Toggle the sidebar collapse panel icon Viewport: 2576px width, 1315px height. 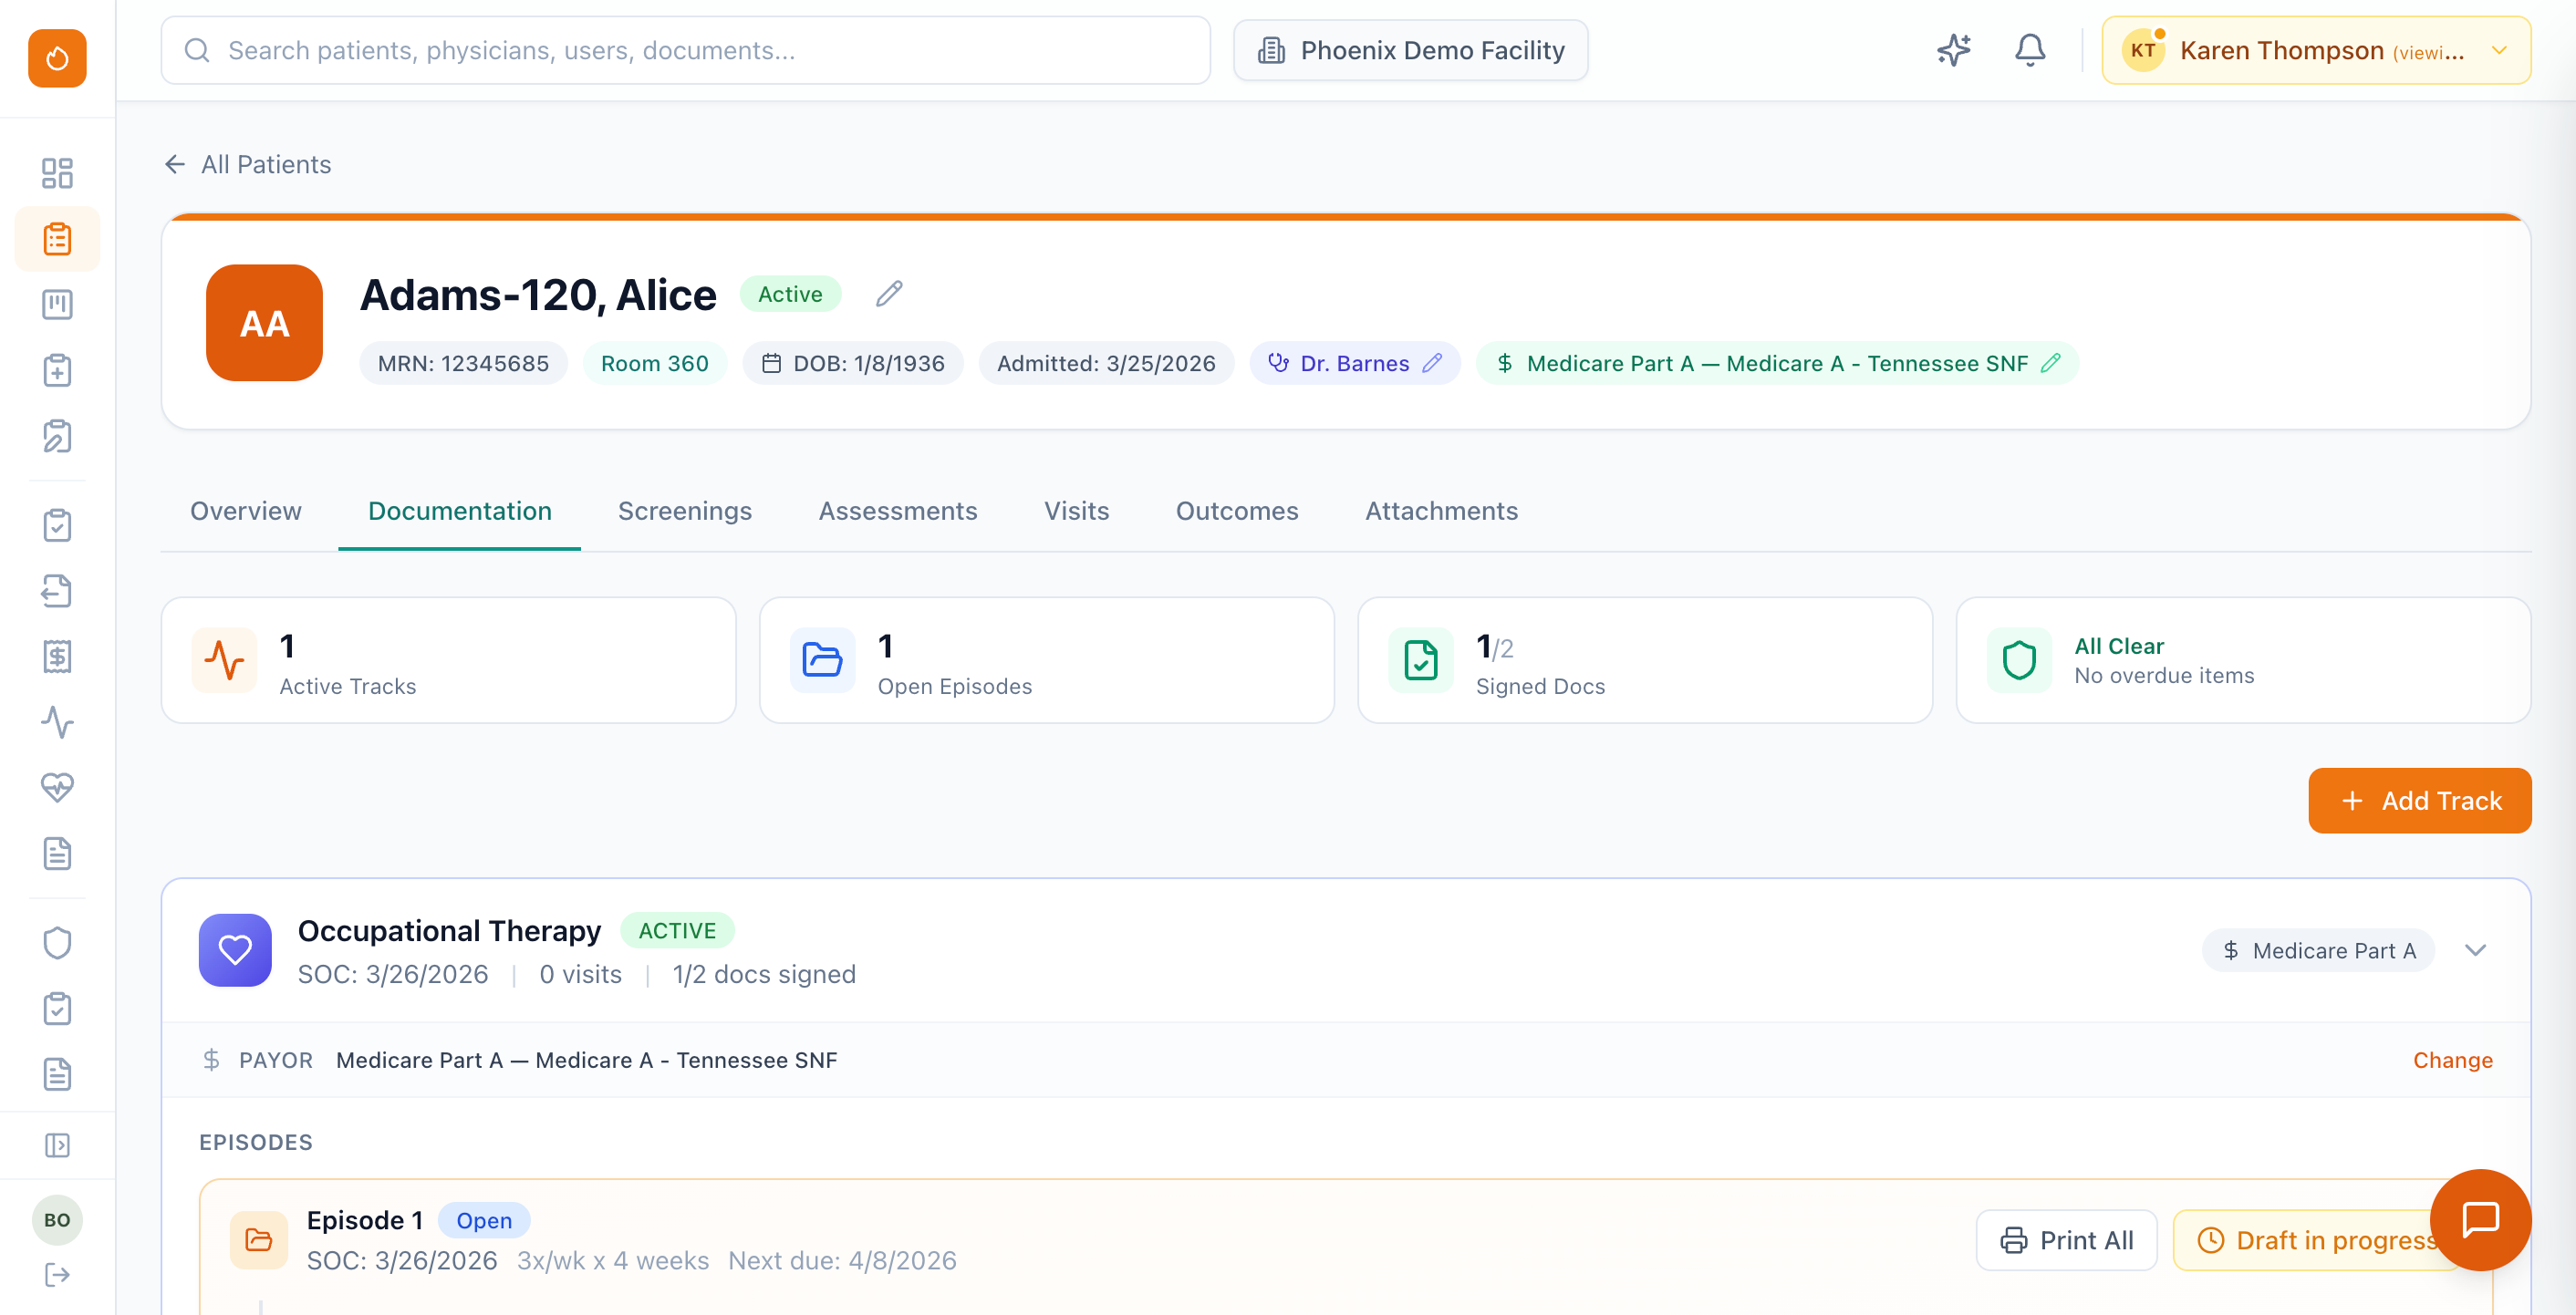point(57,1145)
